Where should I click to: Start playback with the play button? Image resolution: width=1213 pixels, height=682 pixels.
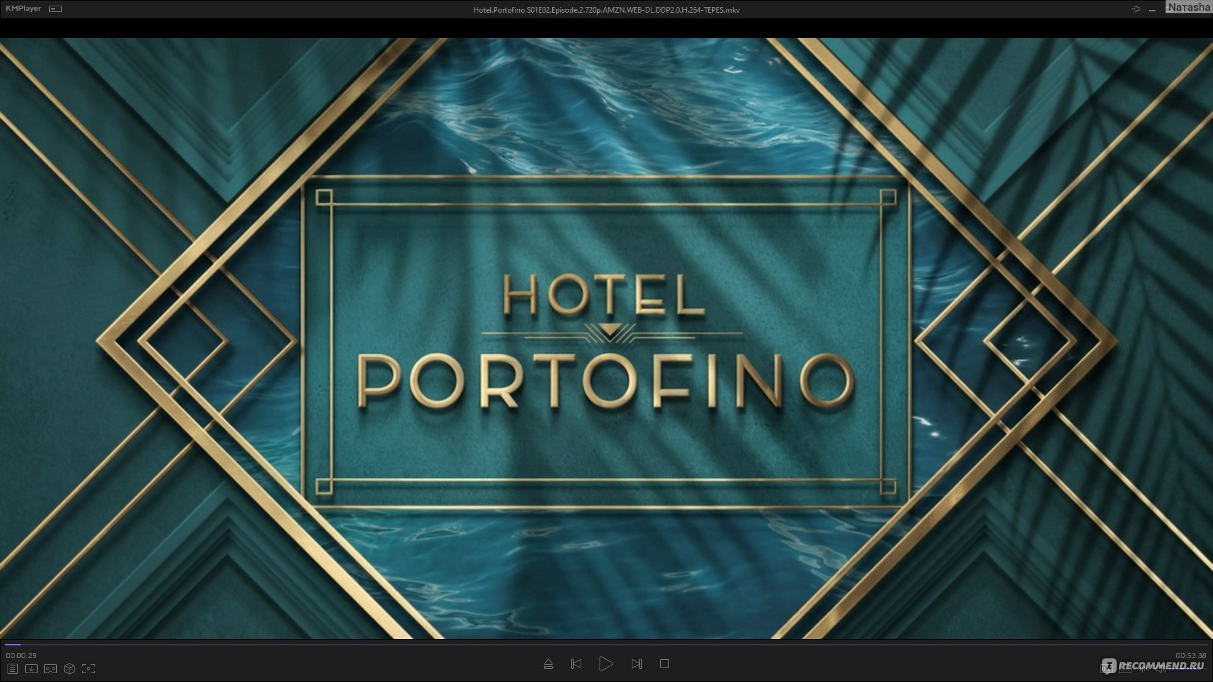[x=606, y=664]
